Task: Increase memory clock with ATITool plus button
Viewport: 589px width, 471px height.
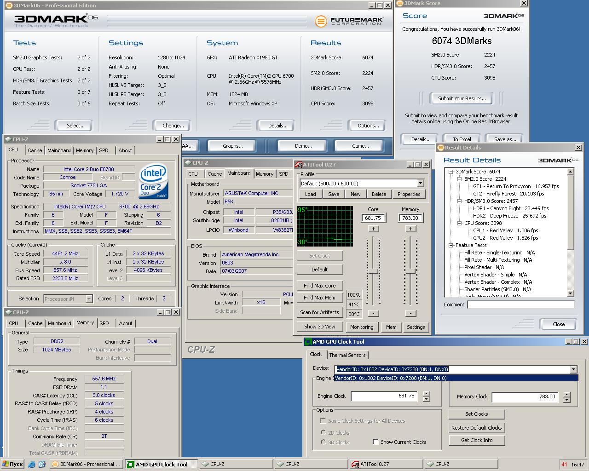Action: click(x=410, y=229)
